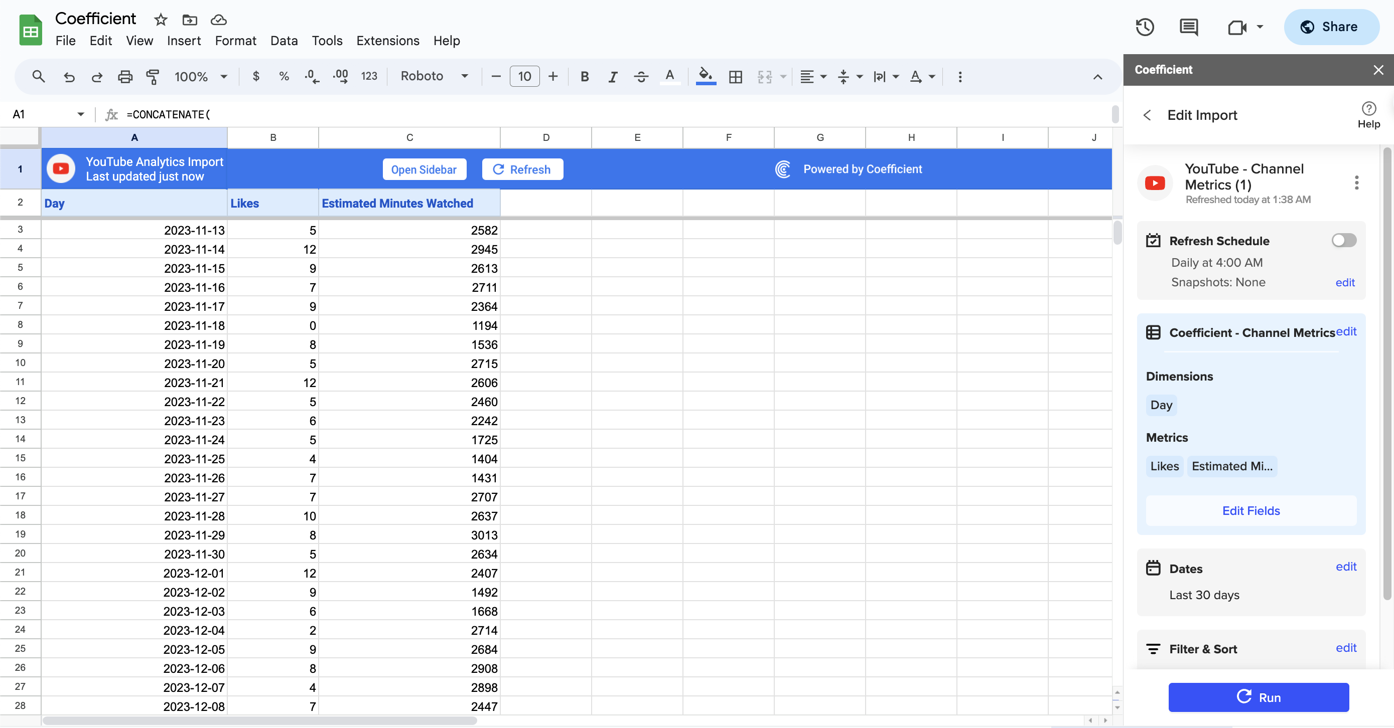Image resolution: width=1394 pixels, height=728 pixels.
Task: Open the Name Box dropdown arrow
Action: tap(81, 114)
